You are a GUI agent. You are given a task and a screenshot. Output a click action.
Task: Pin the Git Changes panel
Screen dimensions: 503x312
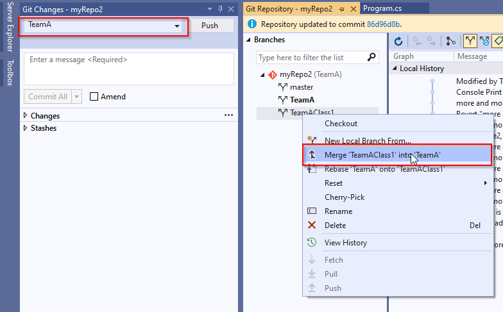[x=221, y=9]
